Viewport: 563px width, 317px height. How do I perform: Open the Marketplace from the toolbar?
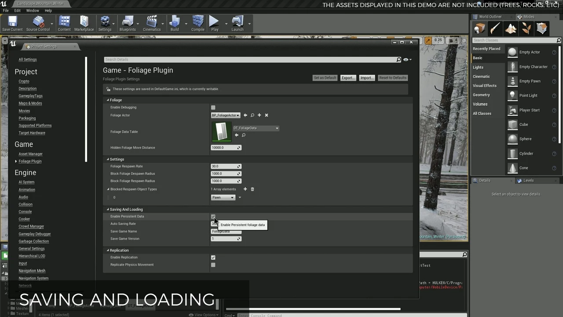[x=84, y=23]
